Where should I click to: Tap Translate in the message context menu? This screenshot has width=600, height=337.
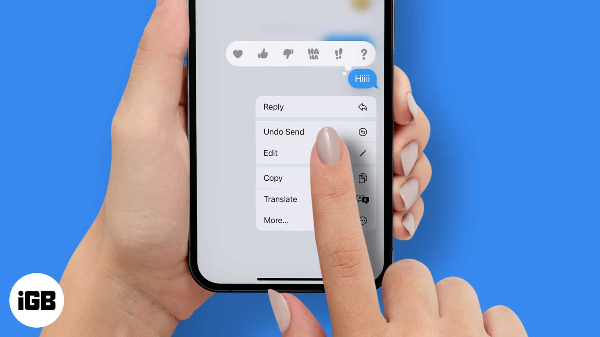(x=280, y=199)
